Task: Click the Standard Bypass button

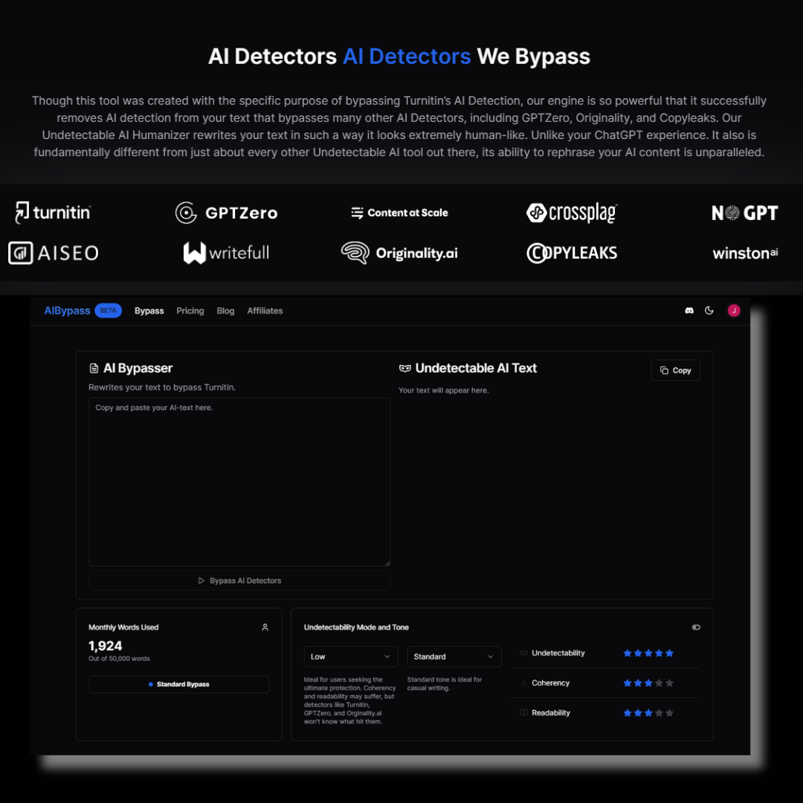Action: (x=178, y=684)
